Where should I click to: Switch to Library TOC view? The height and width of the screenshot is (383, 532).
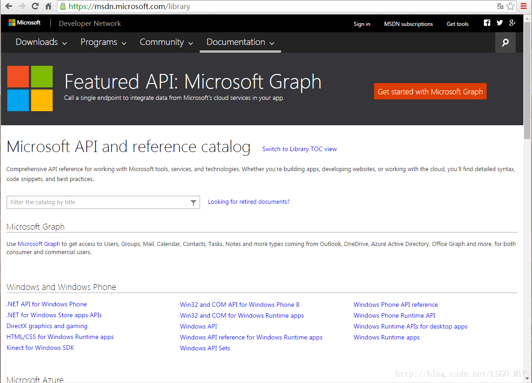point(300,149)
